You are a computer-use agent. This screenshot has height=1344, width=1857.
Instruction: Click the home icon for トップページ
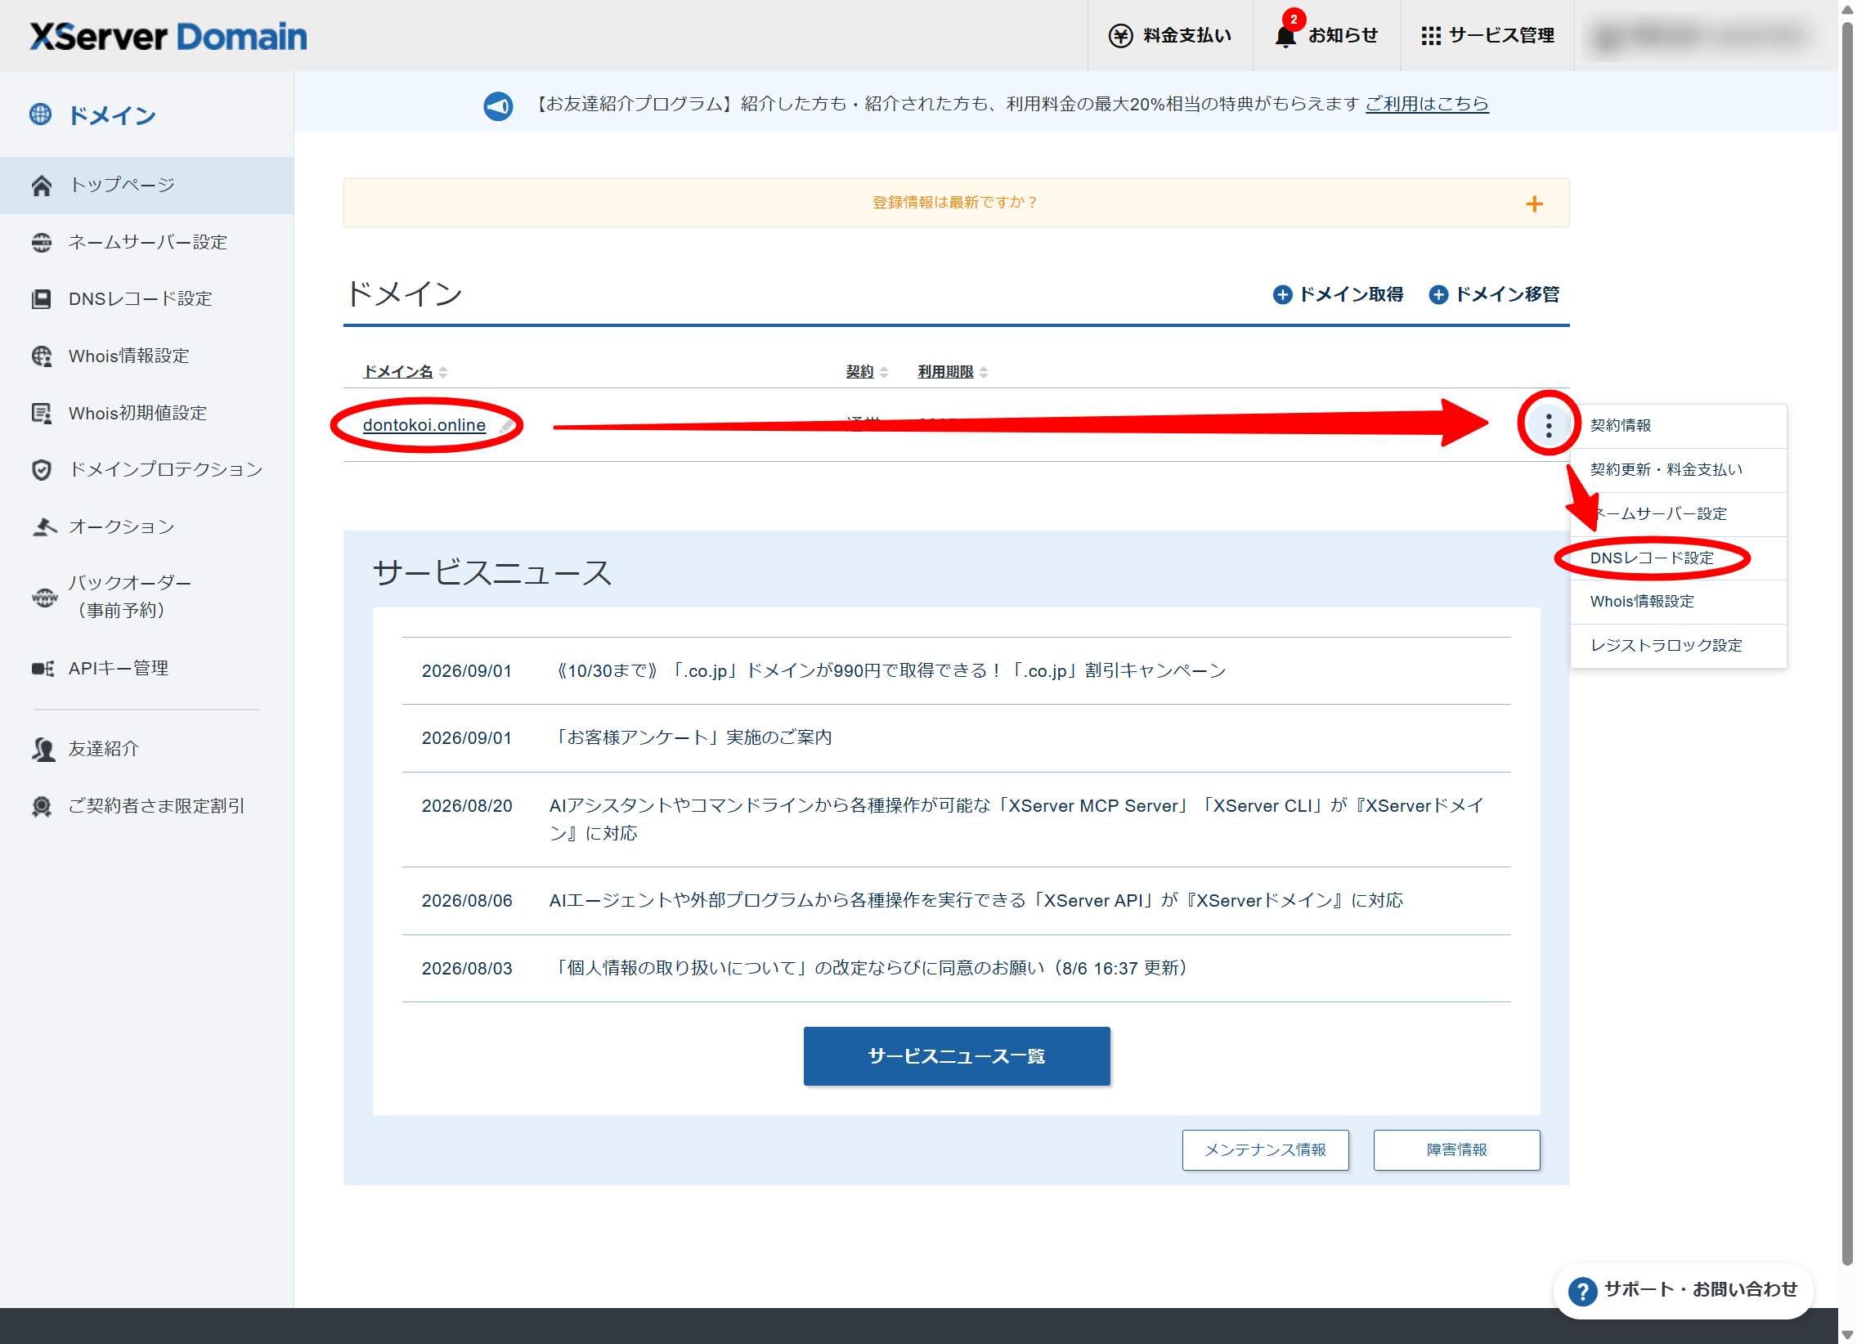(x=42, y=185)
